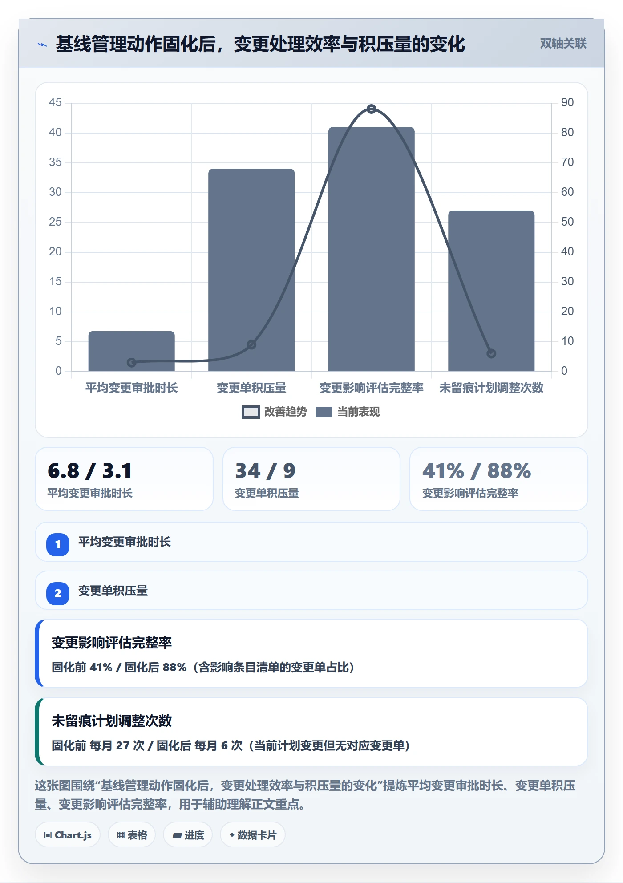
Task: Select the 变更影响评估完整率 detail card
Action: click(x=311, y=653)
